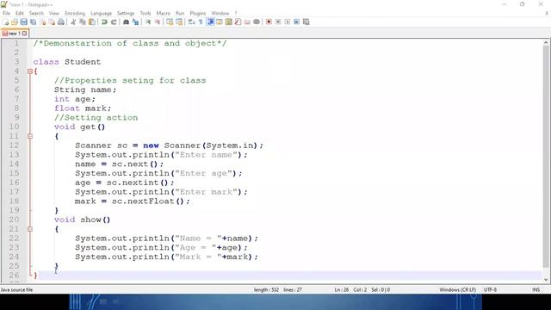The image size is (551, 310).
Task: Click the Open file toolbar icon
Action: 15,22
